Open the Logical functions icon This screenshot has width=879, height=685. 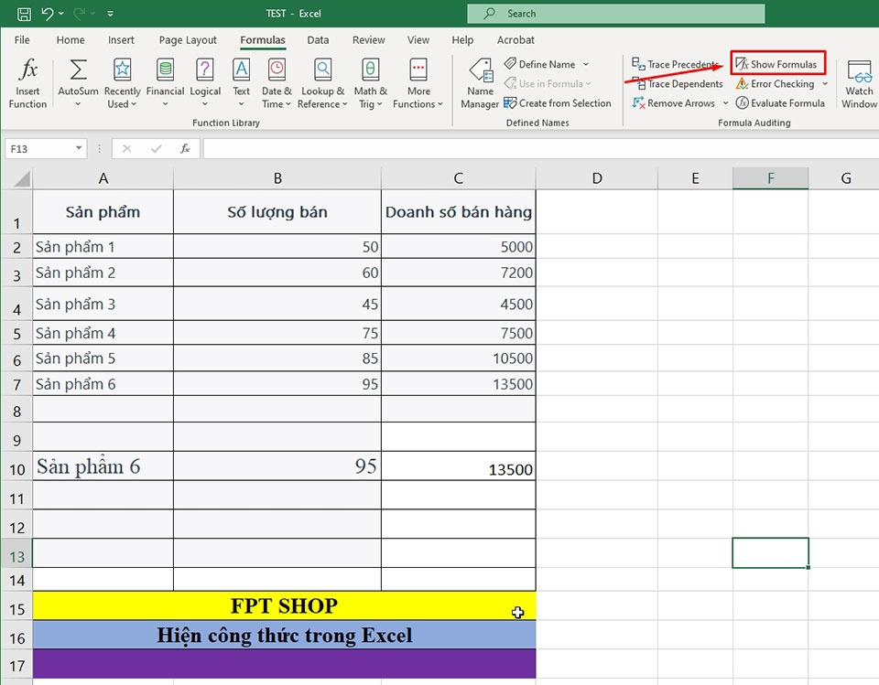point(204,70)
